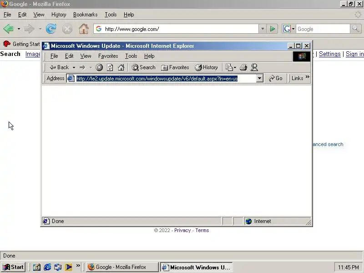This screenshot has height=273, width=364.
Task: Open Firefox Back button history dropdown
Action: pyautogui.click(x=19, y=29)
